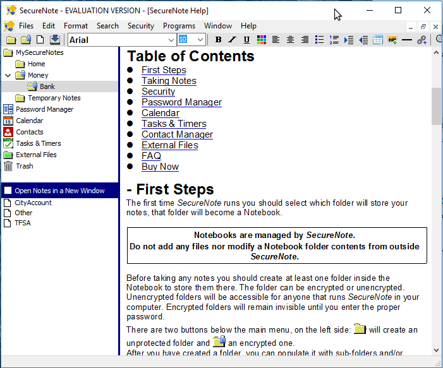Align text to the left
Screen dimensions: 443x368
pos(276,40)
